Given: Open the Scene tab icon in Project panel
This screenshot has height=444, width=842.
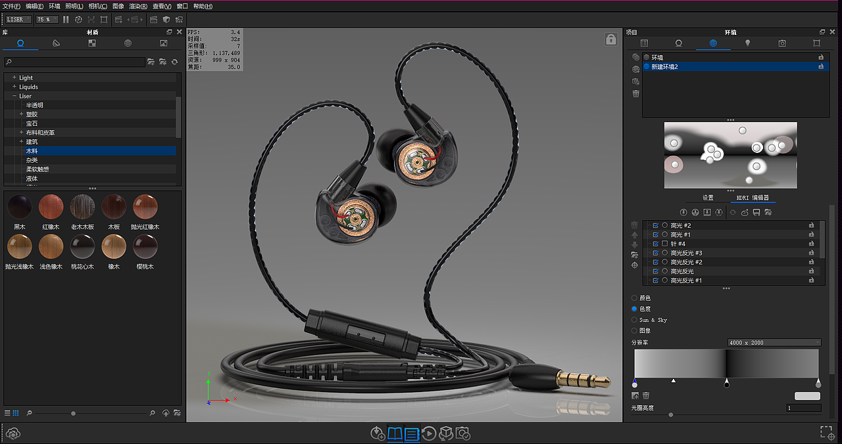Looking at the screenshot, I should click(x=644, y=43).
